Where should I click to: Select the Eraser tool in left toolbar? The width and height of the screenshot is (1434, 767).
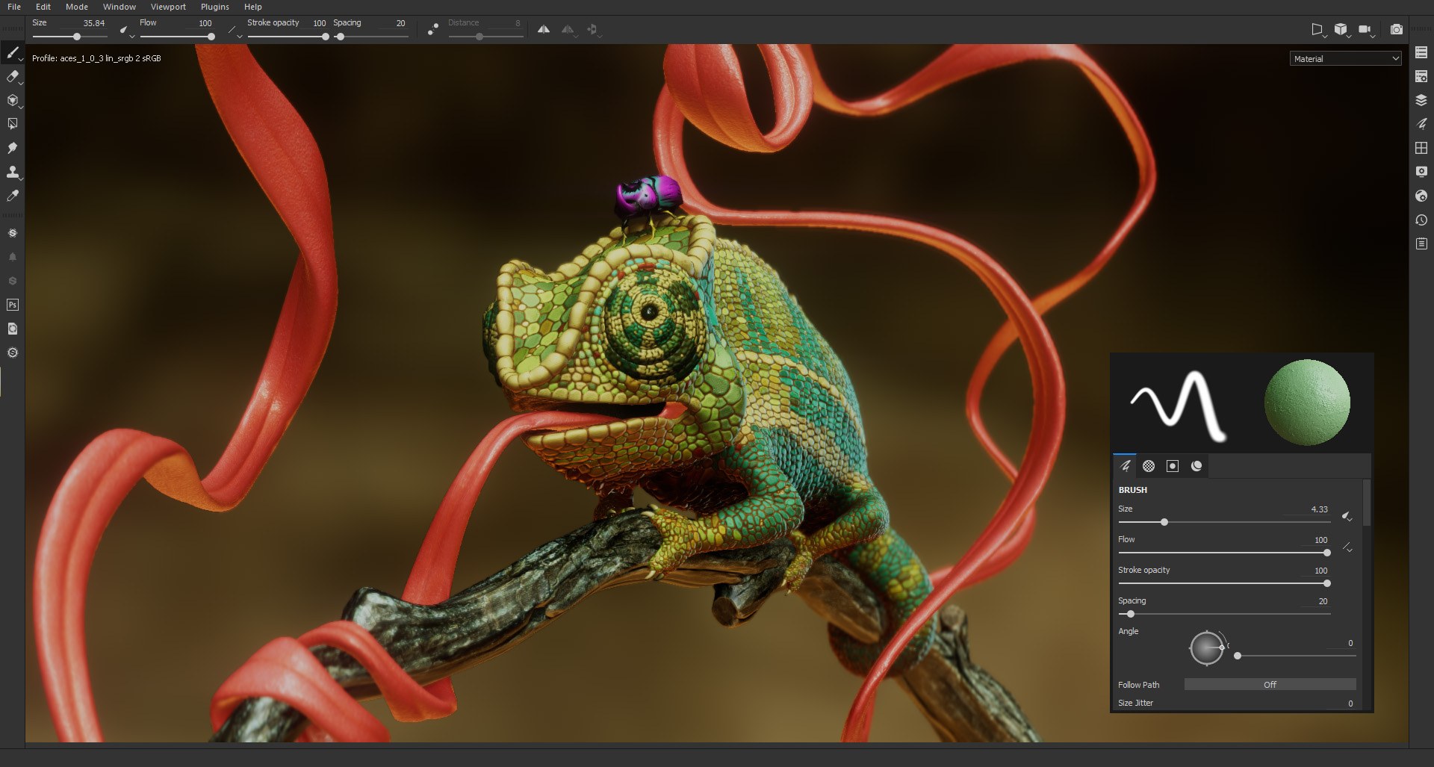pyautogui.click(x=13, y=76)
